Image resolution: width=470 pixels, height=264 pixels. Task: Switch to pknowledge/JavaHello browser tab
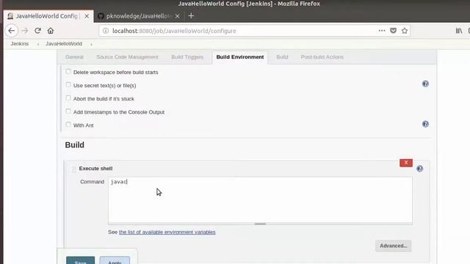(x=138, y=16)
